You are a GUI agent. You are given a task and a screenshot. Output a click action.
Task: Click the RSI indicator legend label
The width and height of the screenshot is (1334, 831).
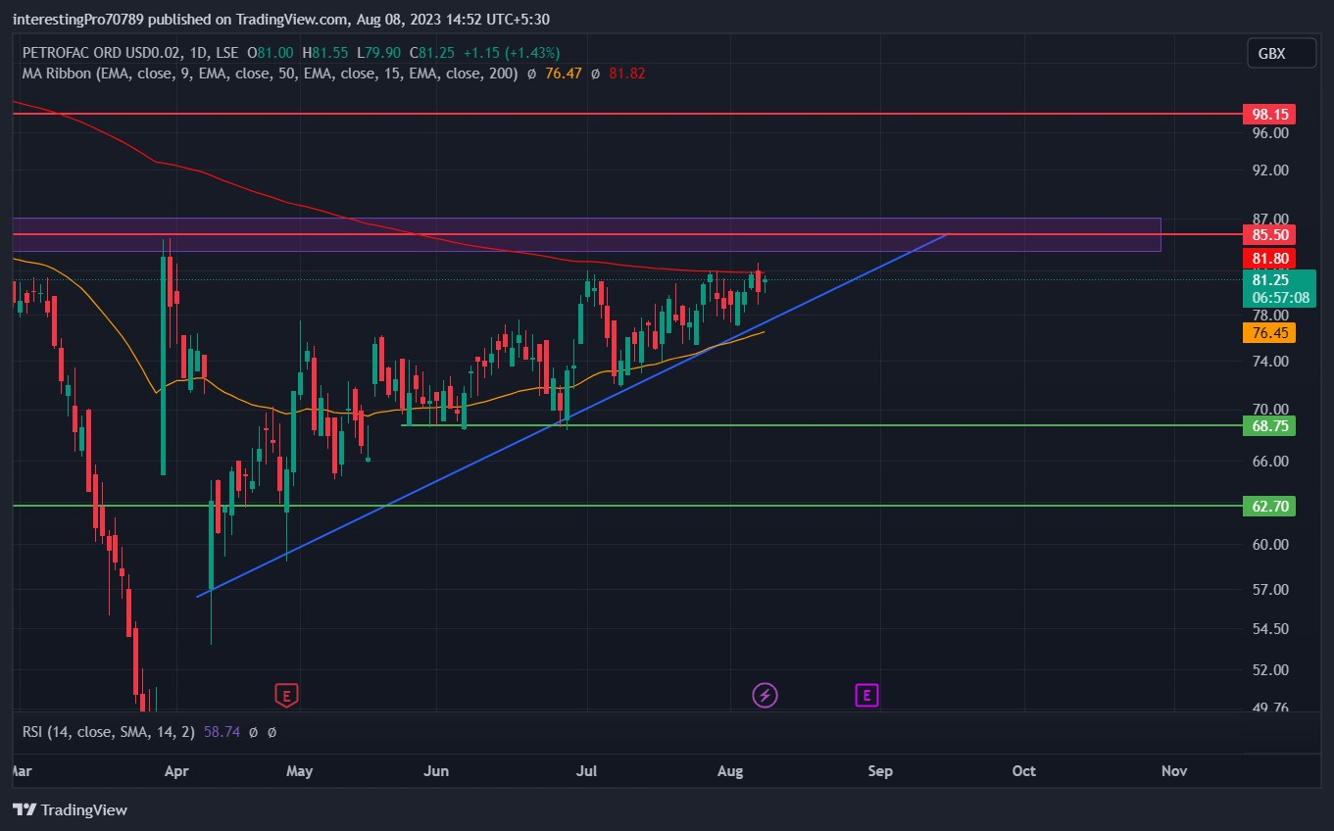point(109,731)
